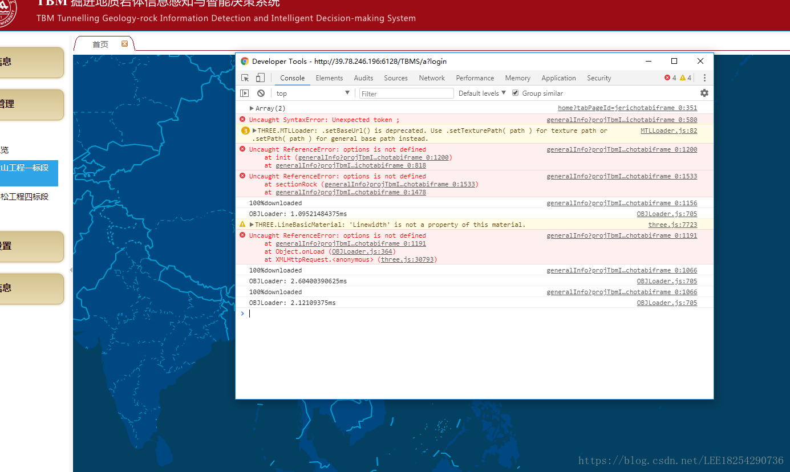790x472 pixels.
Task: Select the highlighted 山工程一标段 sidebar item
Action: point(29,173)
